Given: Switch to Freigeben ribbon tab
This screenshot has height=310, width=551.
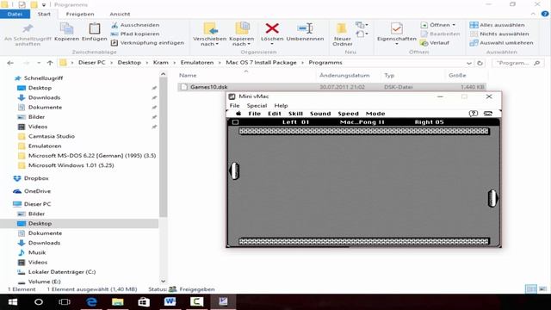Looking at the screenshot, I should click(80, 14).
